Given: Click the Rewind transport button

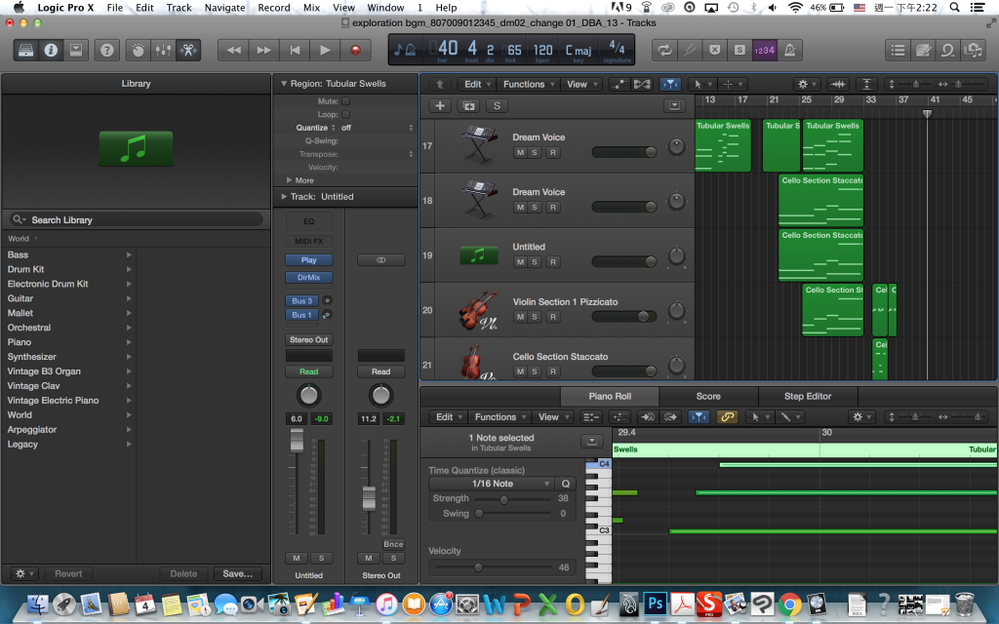Looking at the screenshot, I should (234, 50).
